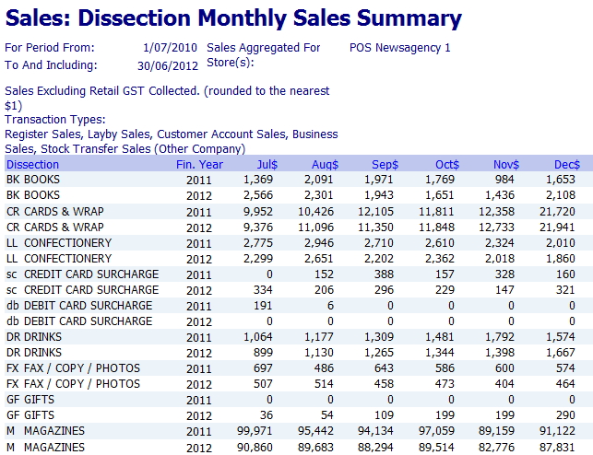Image resolution: width=593 pixels, height=455 pixels.
Task: Select GF GIFTS 2011 row label
Action: click(x=30, y=400)
